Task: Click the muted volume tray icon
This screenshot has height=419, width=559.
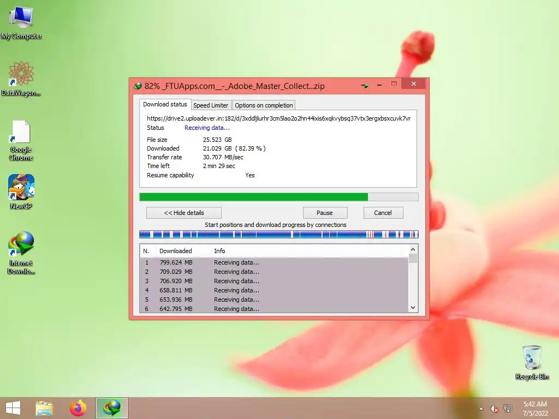Action: tap(494, 409)
